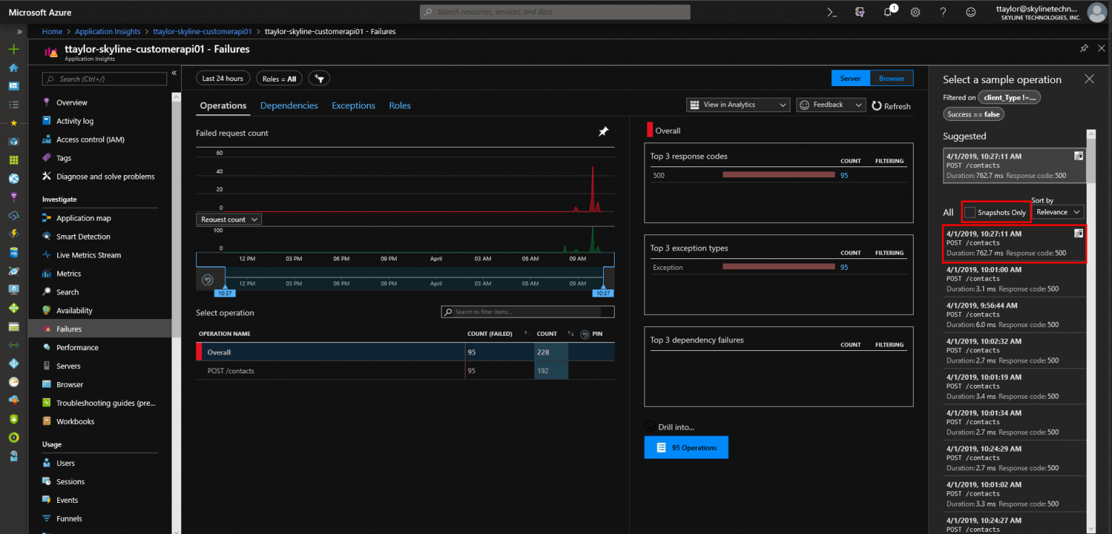Open the Settings gear in top bar
Screen dimensions: 1112x534
(915, 12)
